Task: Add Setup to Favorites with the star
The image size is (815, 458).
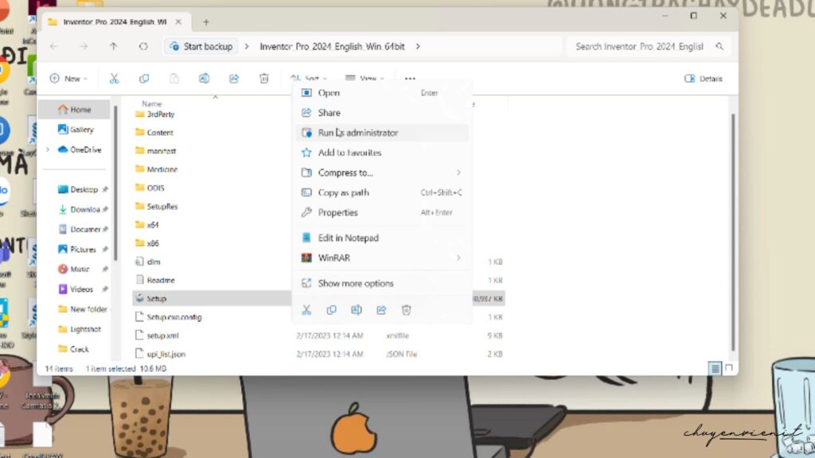Action: pos(349,153)
